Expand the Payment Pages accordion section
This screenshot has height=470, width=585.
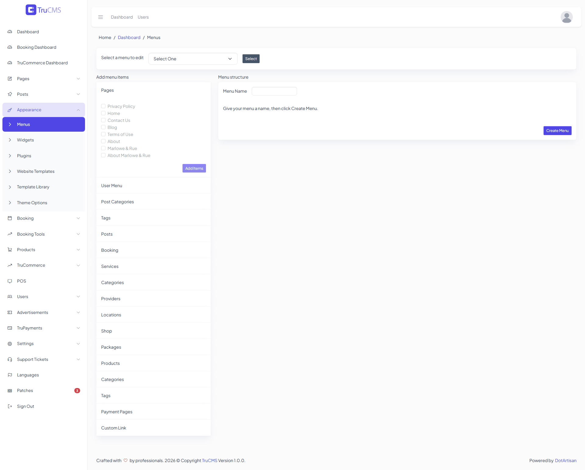pos(154,412)
